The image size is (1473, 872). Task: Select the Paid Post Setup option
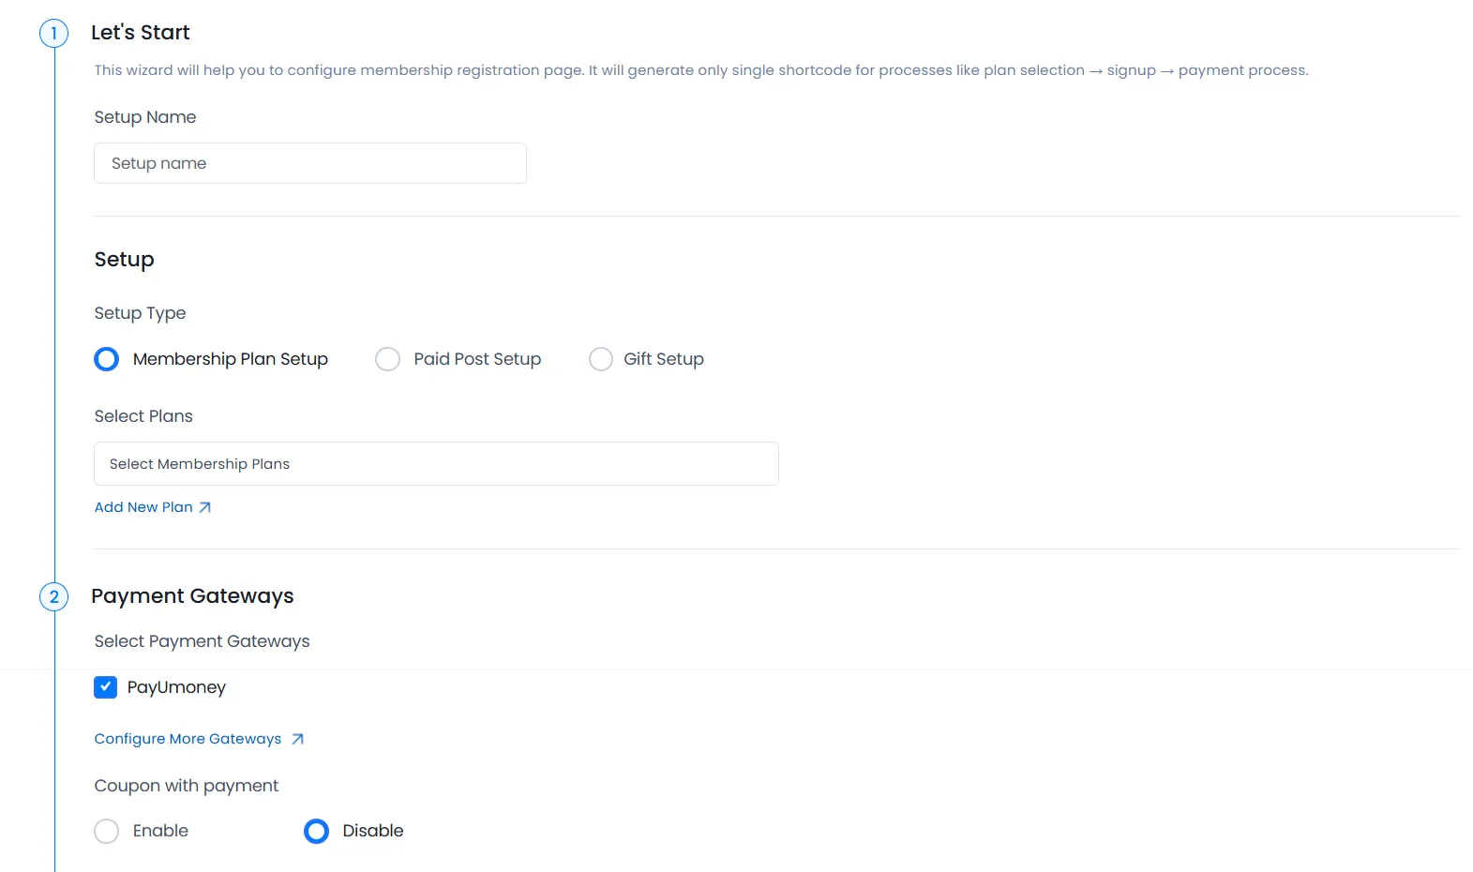point(387,359)
